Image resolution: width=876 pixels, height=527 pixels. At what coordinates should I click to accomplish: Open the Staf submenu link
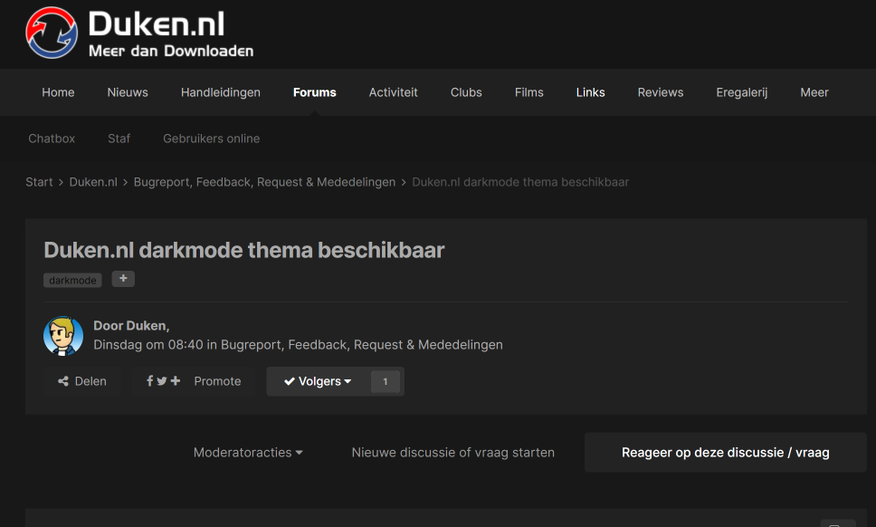click(x=119, y=139)
